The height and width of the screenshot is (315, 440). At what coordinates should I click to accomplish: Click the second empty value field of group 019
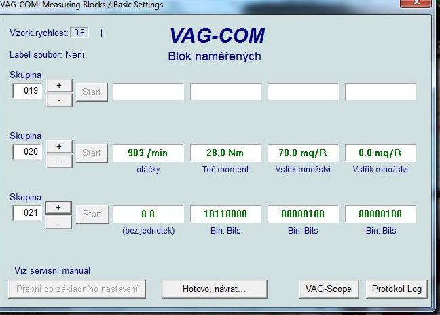(225, 92)
